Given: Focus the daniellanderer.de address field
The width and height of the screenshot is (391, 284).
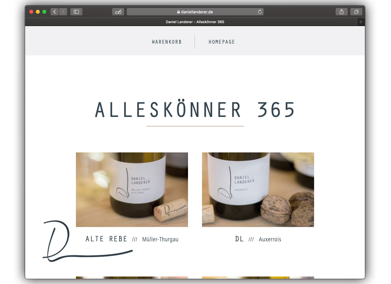Looking at the screenshot, I should pyautogui.click(x=195, y=12).
